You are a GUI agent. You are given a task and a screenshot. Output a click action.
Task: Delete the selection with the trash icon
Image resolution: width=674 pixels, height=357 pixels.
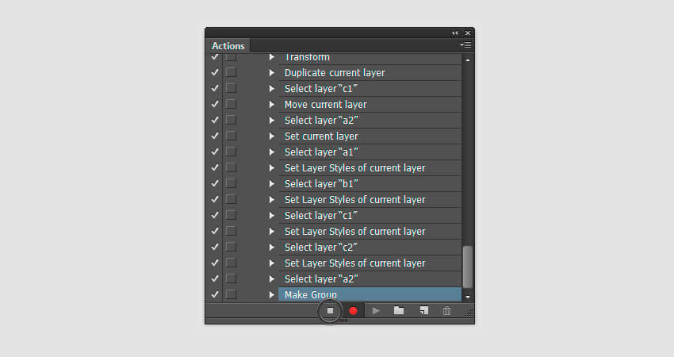click(446, 310)
